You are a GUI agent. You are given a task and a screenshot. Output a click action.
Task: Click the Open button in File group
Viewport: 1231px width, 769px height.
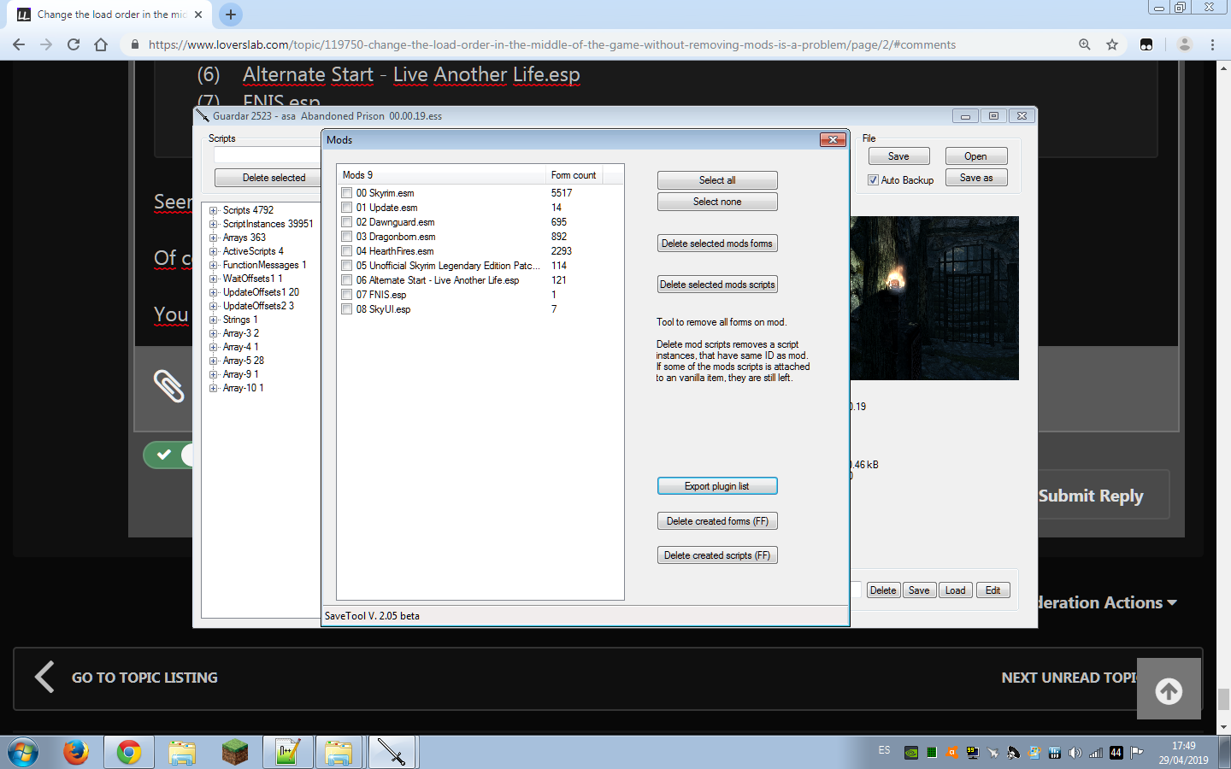coord(976,156)
